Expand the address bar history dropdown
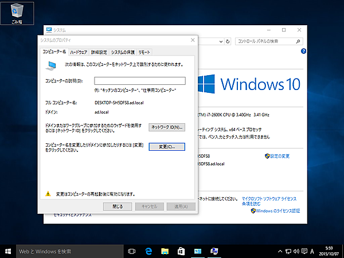 tap(221, 41)
